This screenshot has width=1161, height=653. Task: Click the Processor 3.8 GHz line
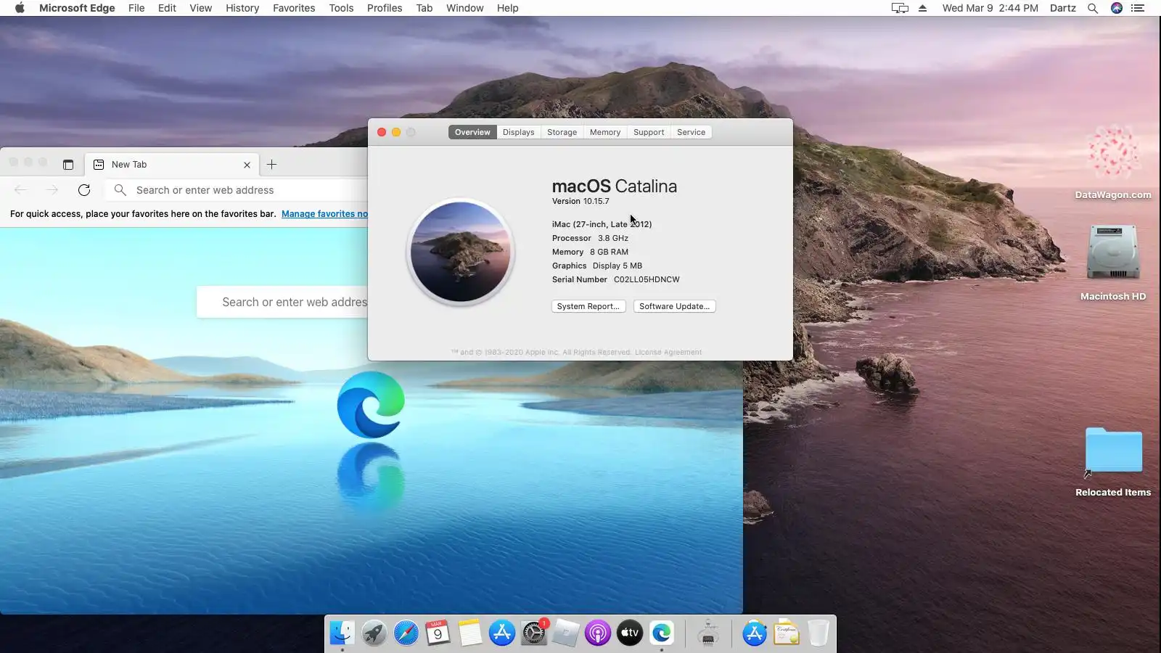click(590, 238)
